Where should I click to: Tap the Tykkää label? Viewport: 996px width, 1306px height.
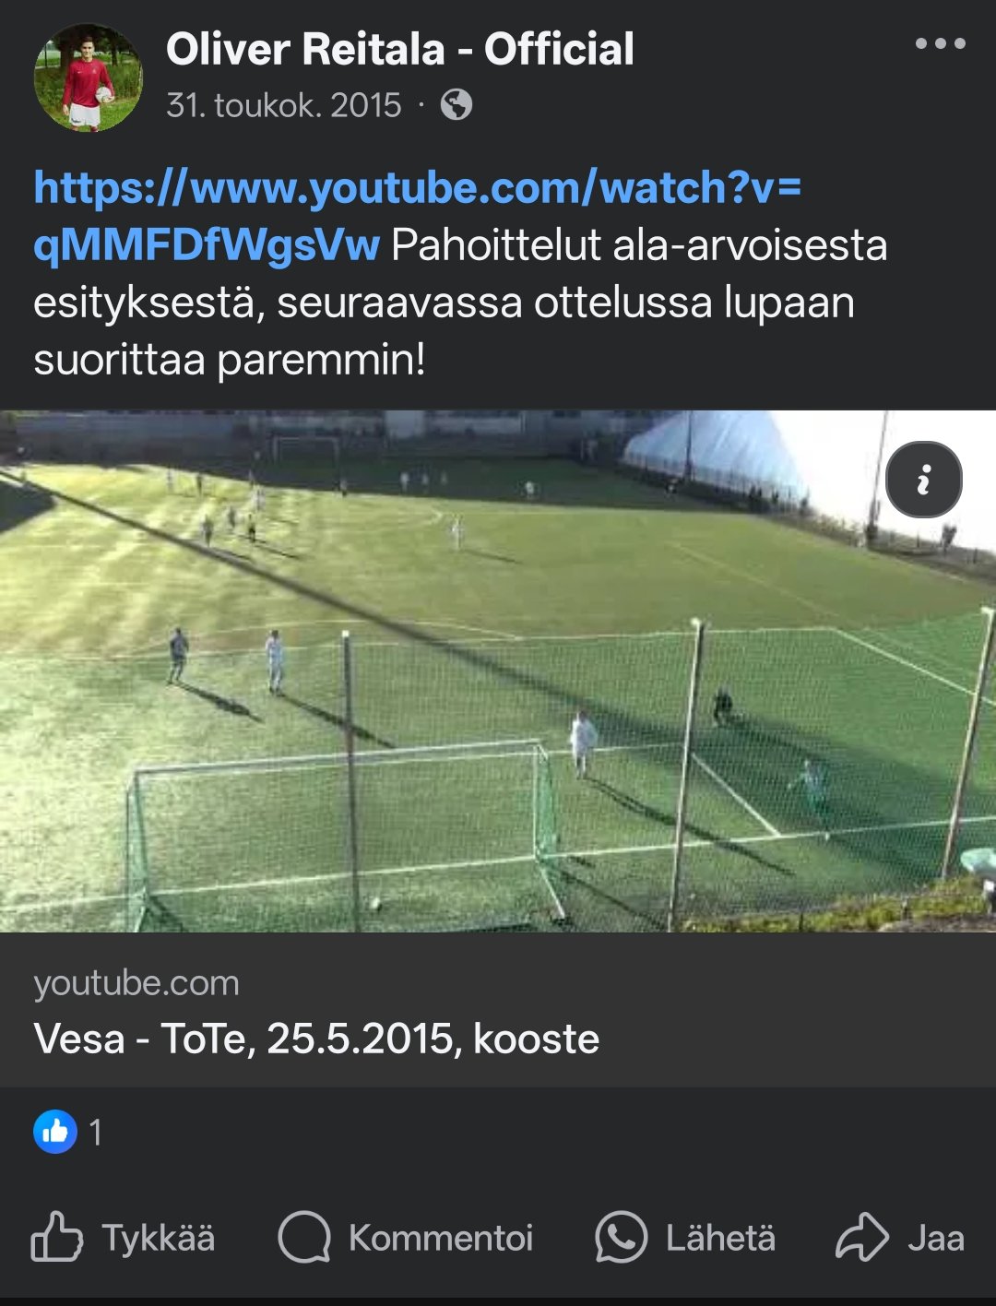pos(159,1238)
